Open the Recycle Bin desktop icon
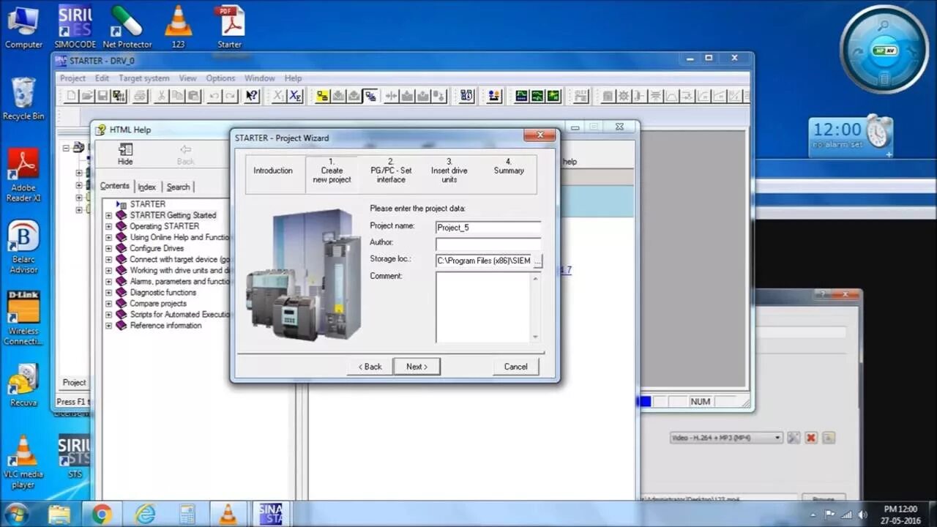Screen dimensions: 937x527 click(23, 99)
